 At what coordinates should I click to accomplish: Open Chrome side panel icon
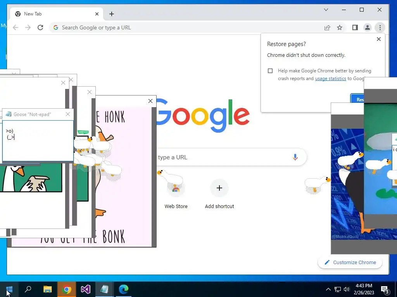tap(355, 27)
